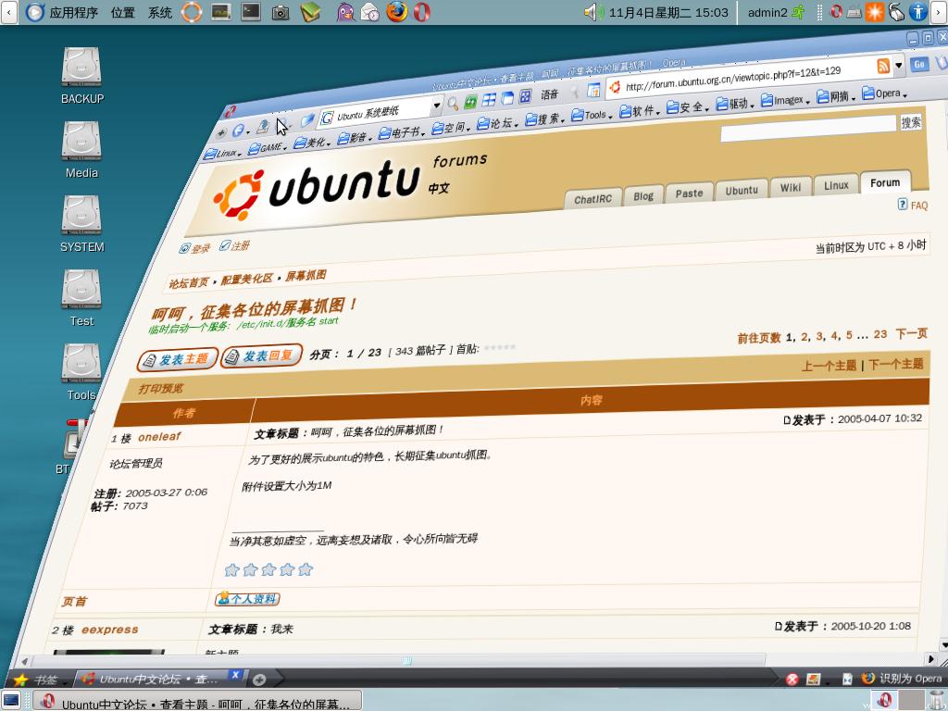Click the forum search text field
The width and height of the screenshot is (948, 711).
click(807, 129)
